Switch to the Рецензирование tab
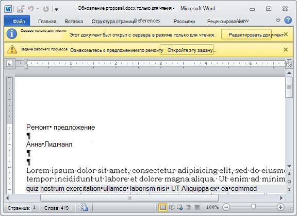The image size is (297, 216). 225,22
